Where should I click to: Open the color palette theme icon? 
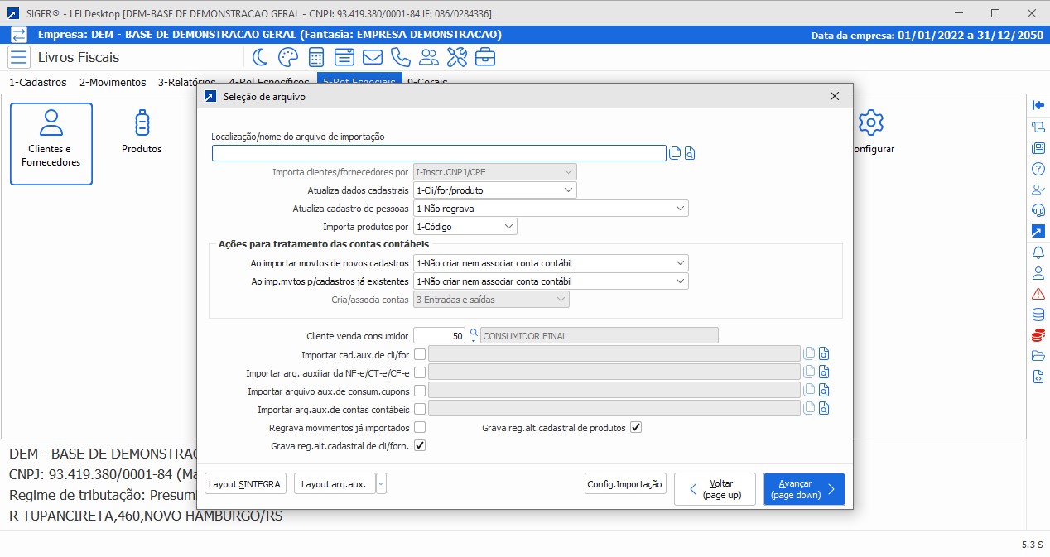(287, 57)
